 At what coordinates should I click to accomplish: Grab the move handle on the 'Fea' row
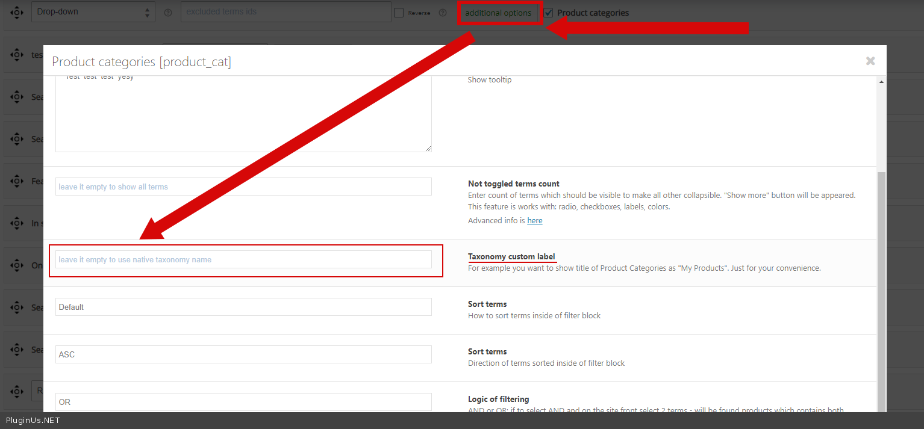[x=17, y=181]
